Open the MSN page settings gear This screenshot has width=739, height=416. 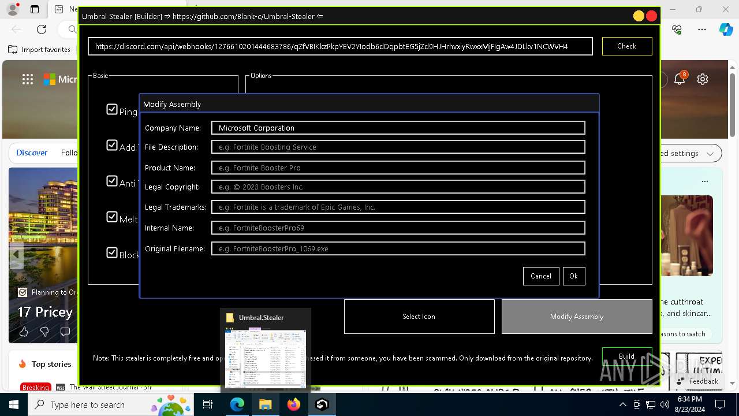(x=703, y=79)
